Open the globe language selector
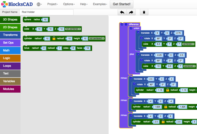197x134 pixels. click(39, 4)
